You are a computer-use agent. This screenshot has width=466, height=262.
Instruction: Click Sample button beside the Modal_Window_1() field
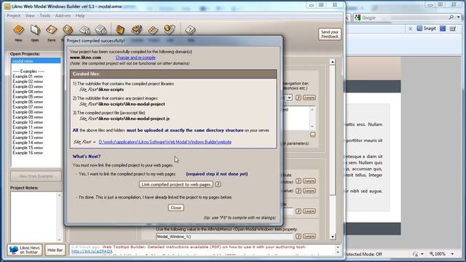pos(309,236)
